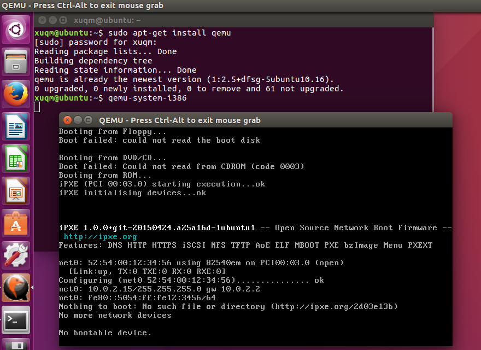The width and height of the screenshot is (481, 350).
Task: Click the http://ipxe.org link text
Action: tap(100, 236)
